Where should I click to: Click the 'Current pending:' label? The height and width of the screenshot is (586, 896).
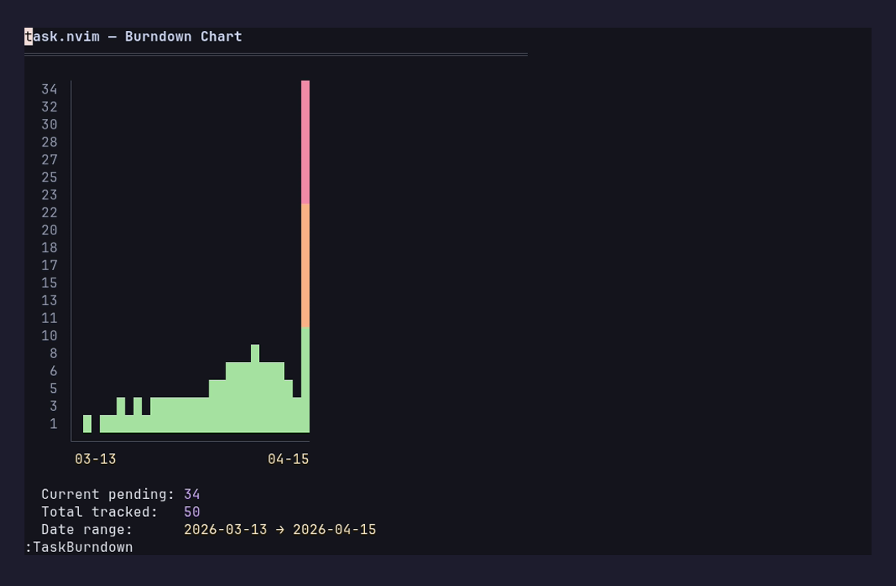coord(108,495)
